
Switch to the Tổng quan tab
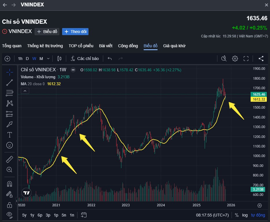click(x=12, y=46)
